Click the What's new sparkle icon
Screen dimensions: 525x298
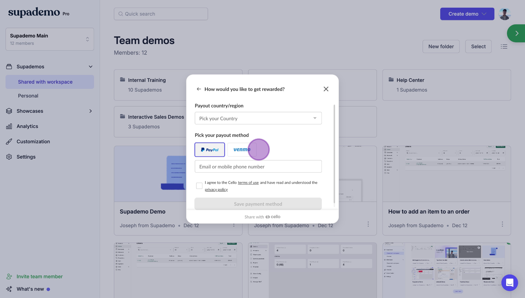[x=9, y=289]
